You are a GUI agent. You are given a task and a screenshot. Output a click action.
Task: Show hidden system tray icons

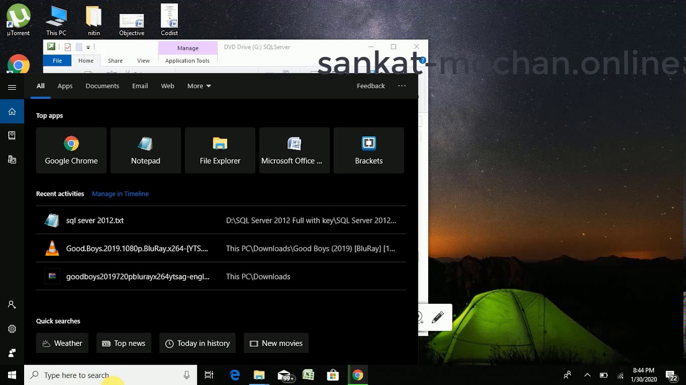[587, 375]
